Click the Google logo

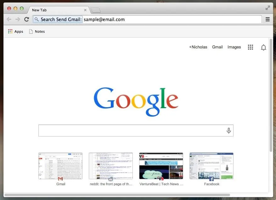pos(136,102)
